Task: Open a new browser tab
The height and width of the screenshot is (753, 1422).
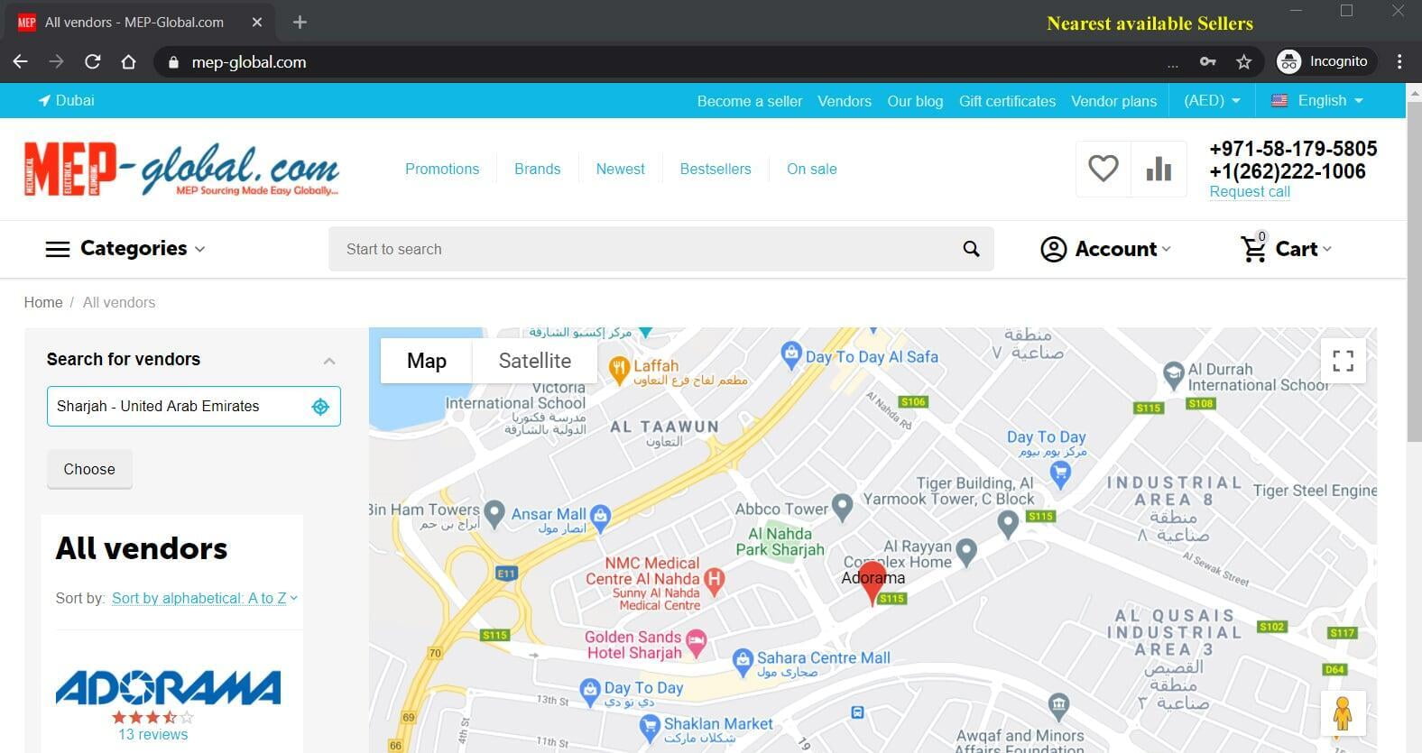Action: tap(300, 22)
